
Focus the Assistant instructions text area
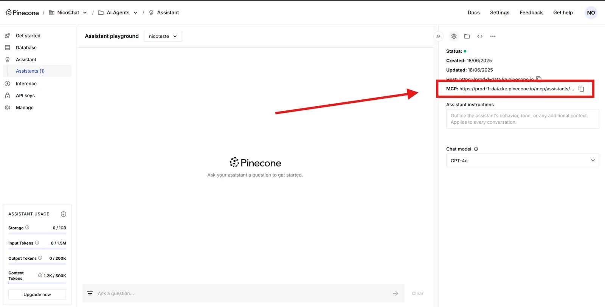coord(523,119)
